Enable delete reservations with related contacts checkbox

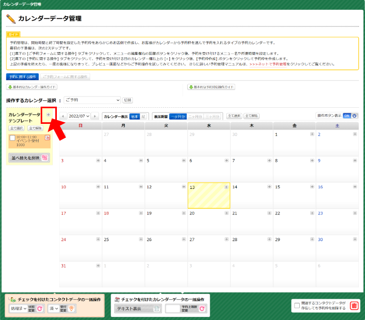click(x=297, y=305)
